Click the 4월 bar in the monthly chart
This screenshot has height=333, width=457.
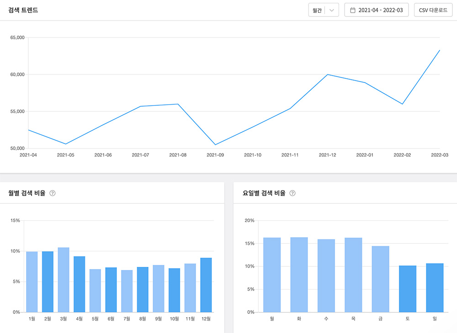79,284
